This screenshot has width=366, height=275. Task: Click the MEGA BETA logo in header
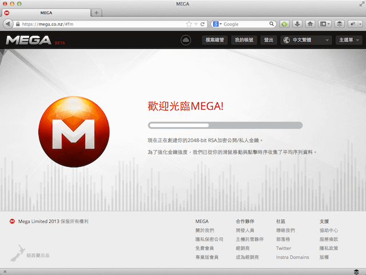pos(35,40)
